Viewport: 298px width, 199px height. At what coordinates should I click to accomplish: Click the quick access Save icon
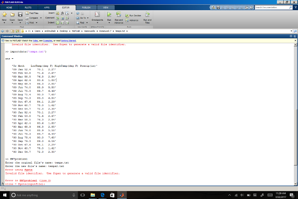(218, 7)
